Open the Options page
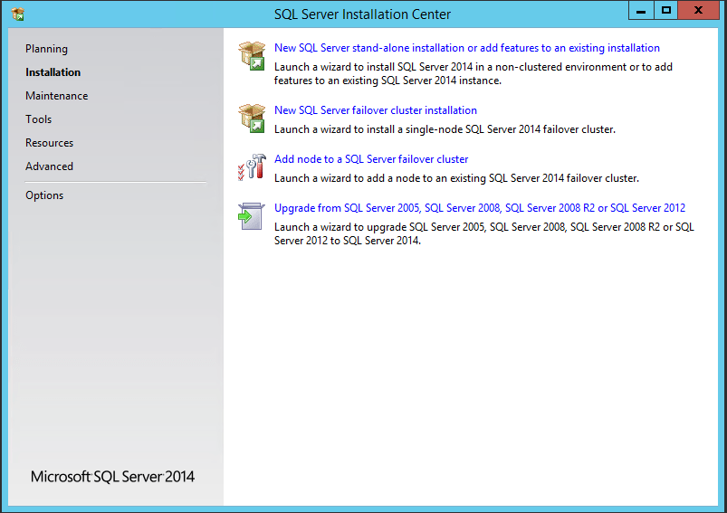The image size is (727, 513). pos(44,195)
